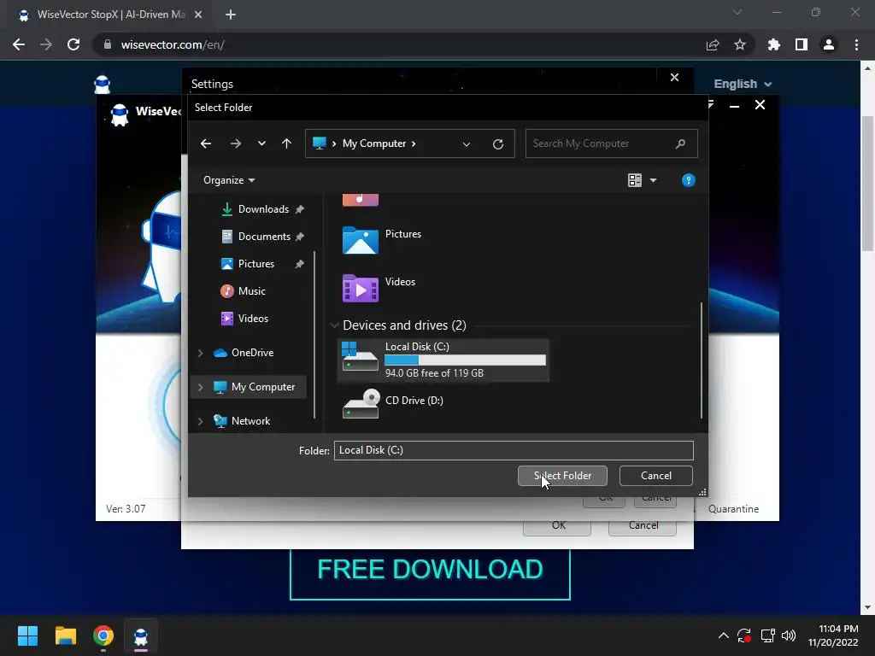Cancel the Select Folder dialog
This screenshot has width=875, height=656.
point(655,476)
